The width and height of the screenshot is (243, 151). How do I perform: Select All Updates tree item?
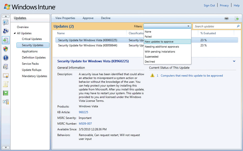pos(24,33)
